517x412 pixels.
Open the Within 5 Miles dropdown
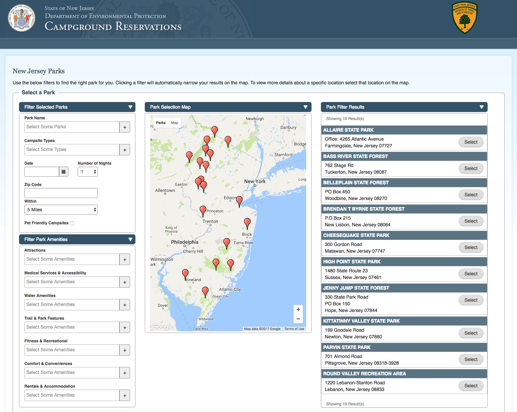coord(61,210)
